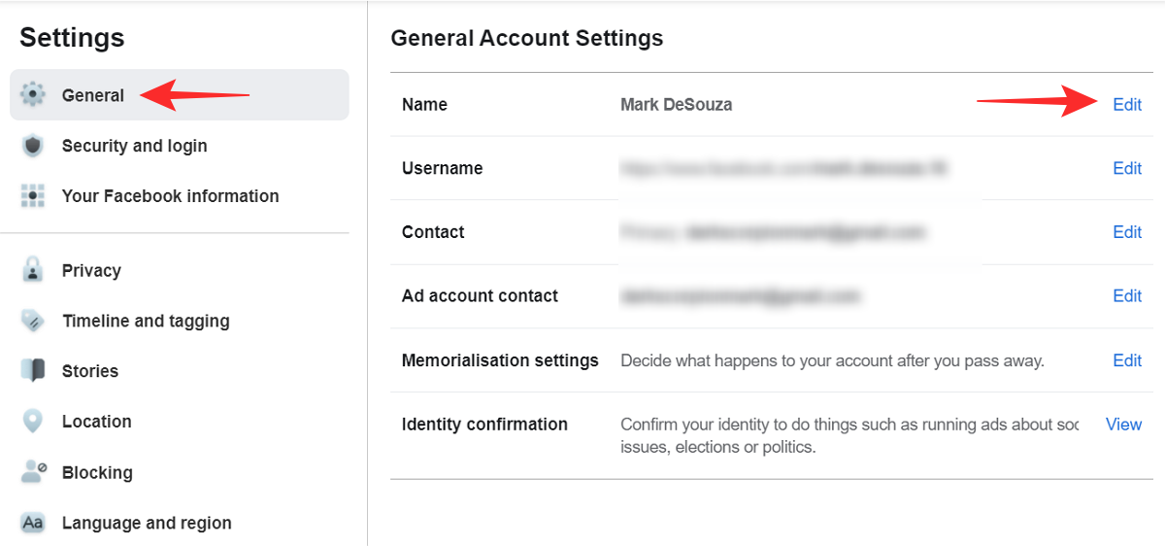Edit the Contact email row
Image resolution: width=1165 pixels, height=546 pixels.
[x=1126, y=232]
